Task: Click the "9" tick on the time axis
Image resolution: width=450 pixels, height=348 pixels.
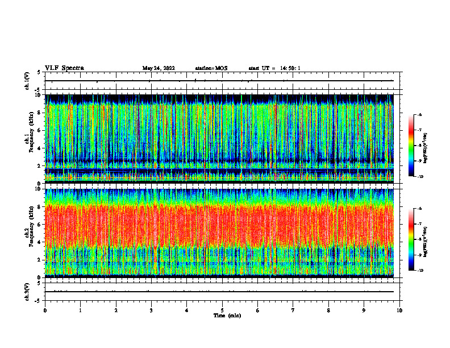Action: 364,310
